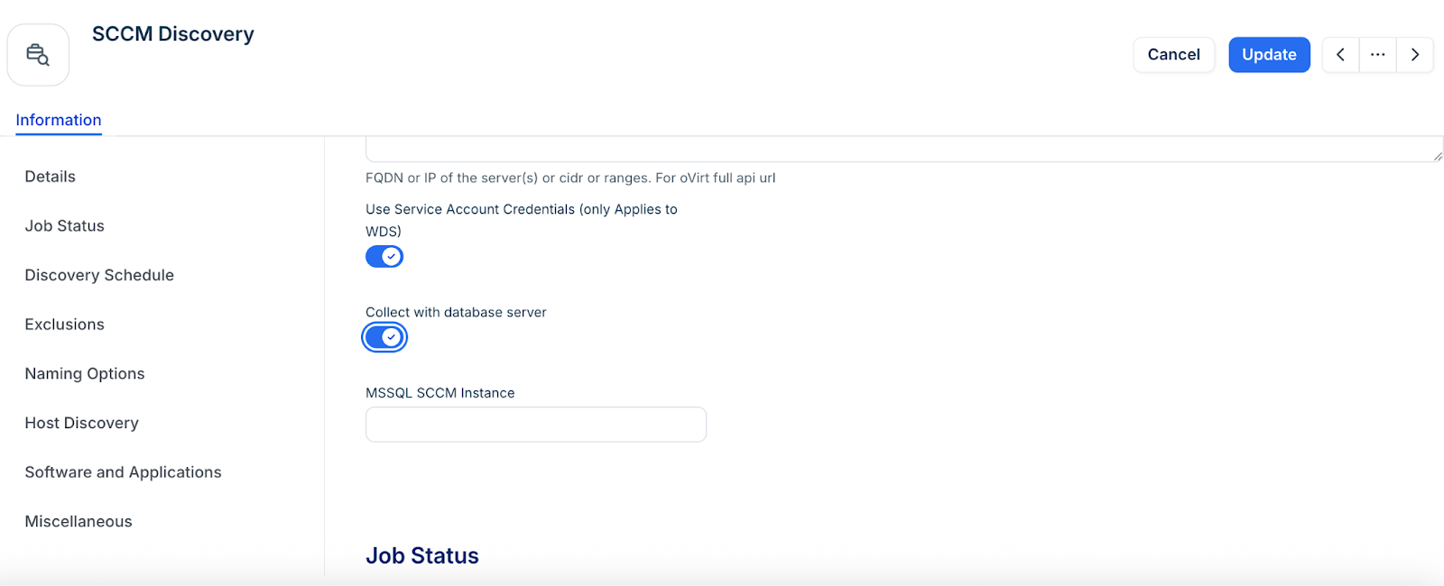The height and width of the screenshot is (586, 1444).
Task: Toggle Collect with database server switch
Action: pyautogui.click(x=384, y=337)
